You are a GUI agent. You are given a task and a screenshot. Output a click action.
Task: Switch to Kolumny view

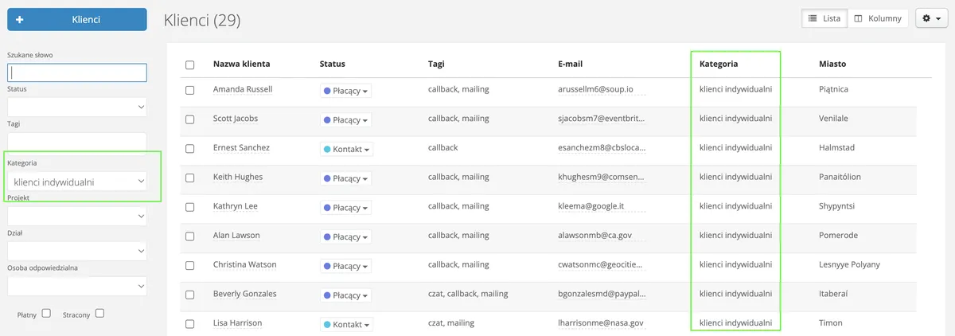click(878, 18)
